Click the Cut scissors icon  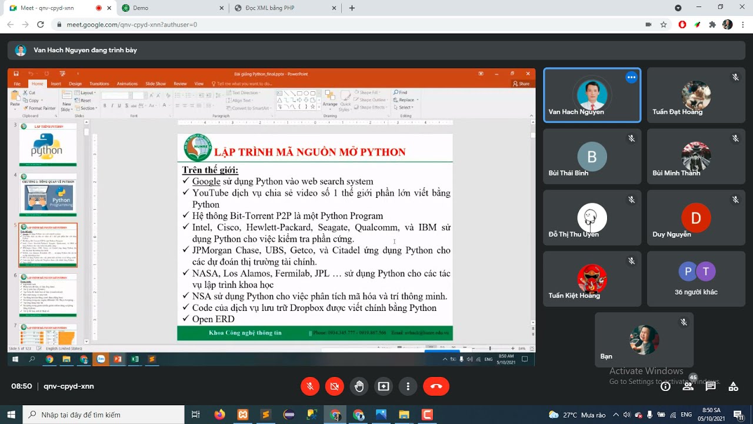(25, 93)
